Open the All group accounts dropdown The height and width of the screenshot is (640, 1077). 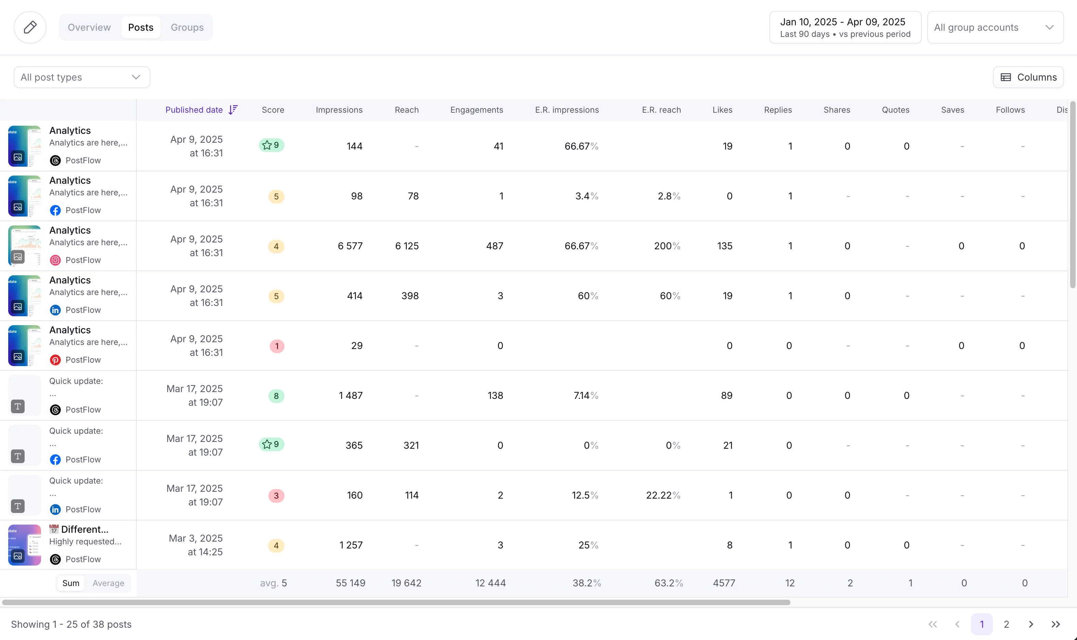click(x=994, y=27)
